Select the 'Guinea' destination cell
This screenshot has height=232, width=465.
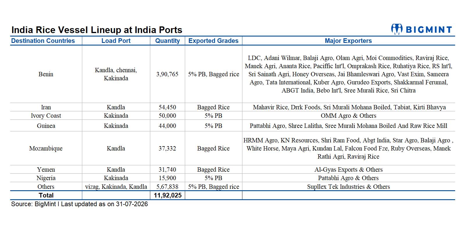[46, 126]
